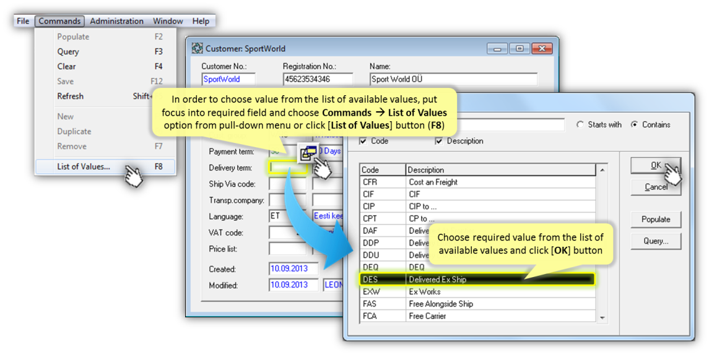The image size is (709, 355).
Task: Click the Customer window title icon
Action: pos(197,48)
